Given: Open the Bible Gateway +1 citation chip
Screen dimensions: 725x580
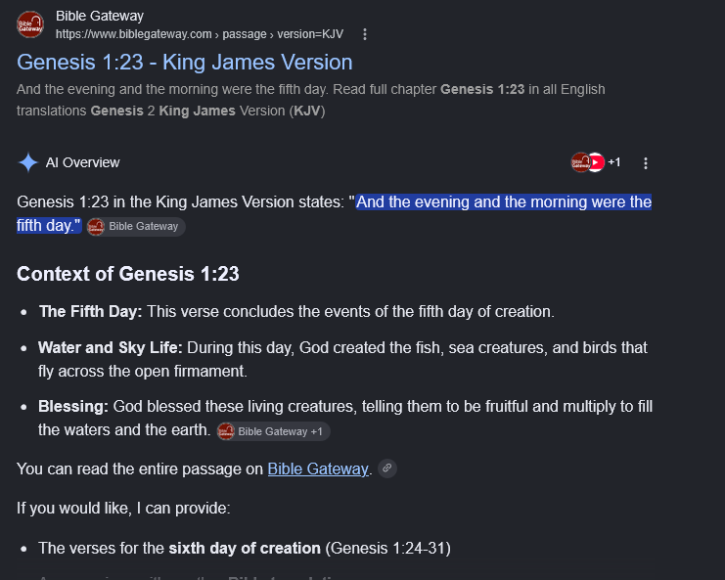Looking at the screenshot, I should coord(273,431).
